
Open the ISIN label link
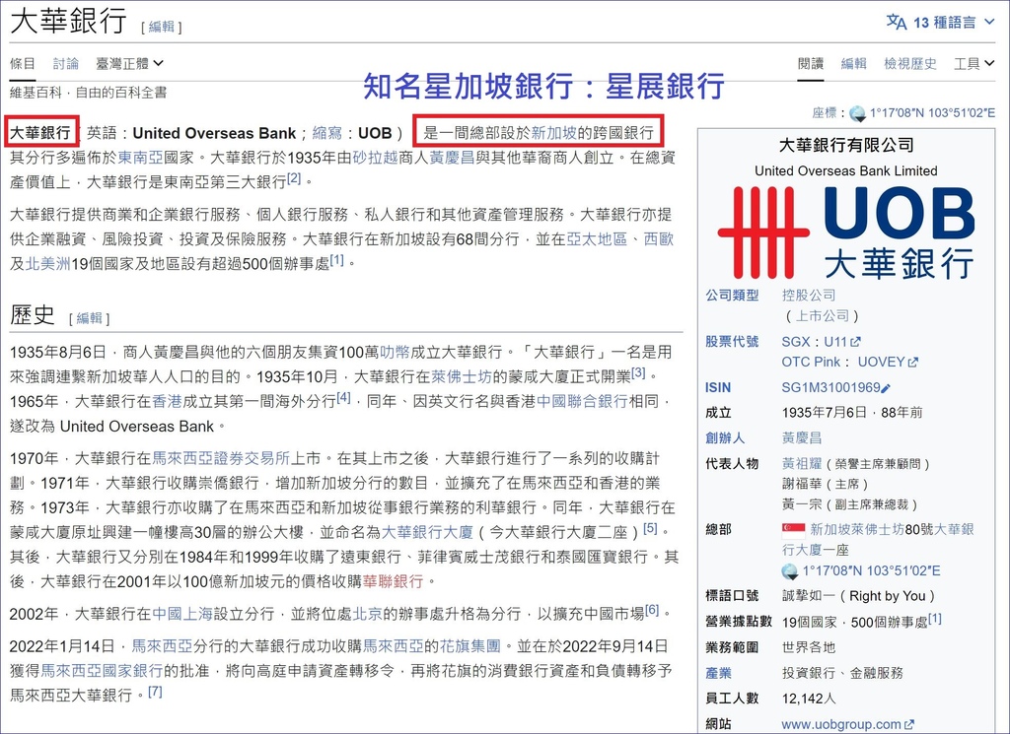tap(718, 388)
